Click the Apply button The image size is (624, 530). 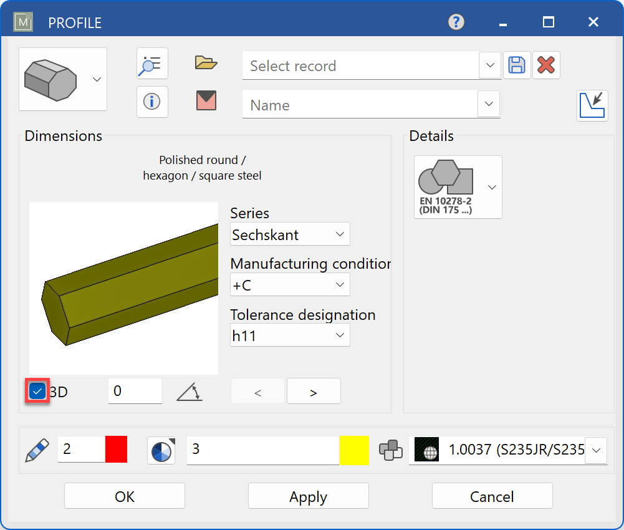(308, 496)
